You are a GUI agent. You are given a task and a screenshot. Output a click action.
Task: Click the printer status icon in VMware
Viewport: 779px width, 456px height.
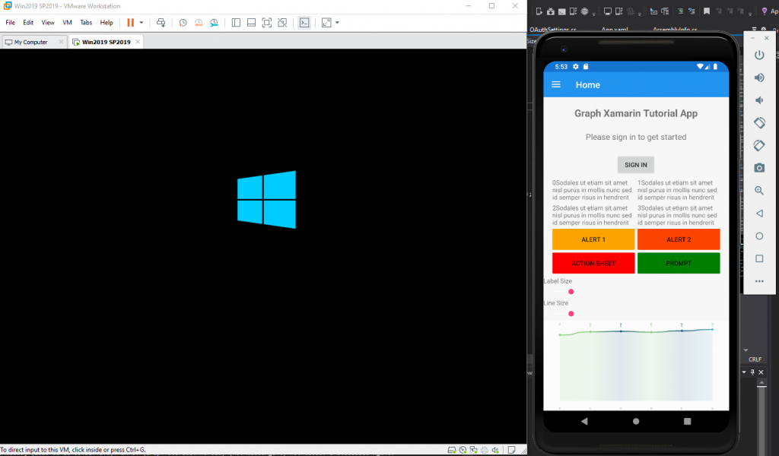coord(485,450)
